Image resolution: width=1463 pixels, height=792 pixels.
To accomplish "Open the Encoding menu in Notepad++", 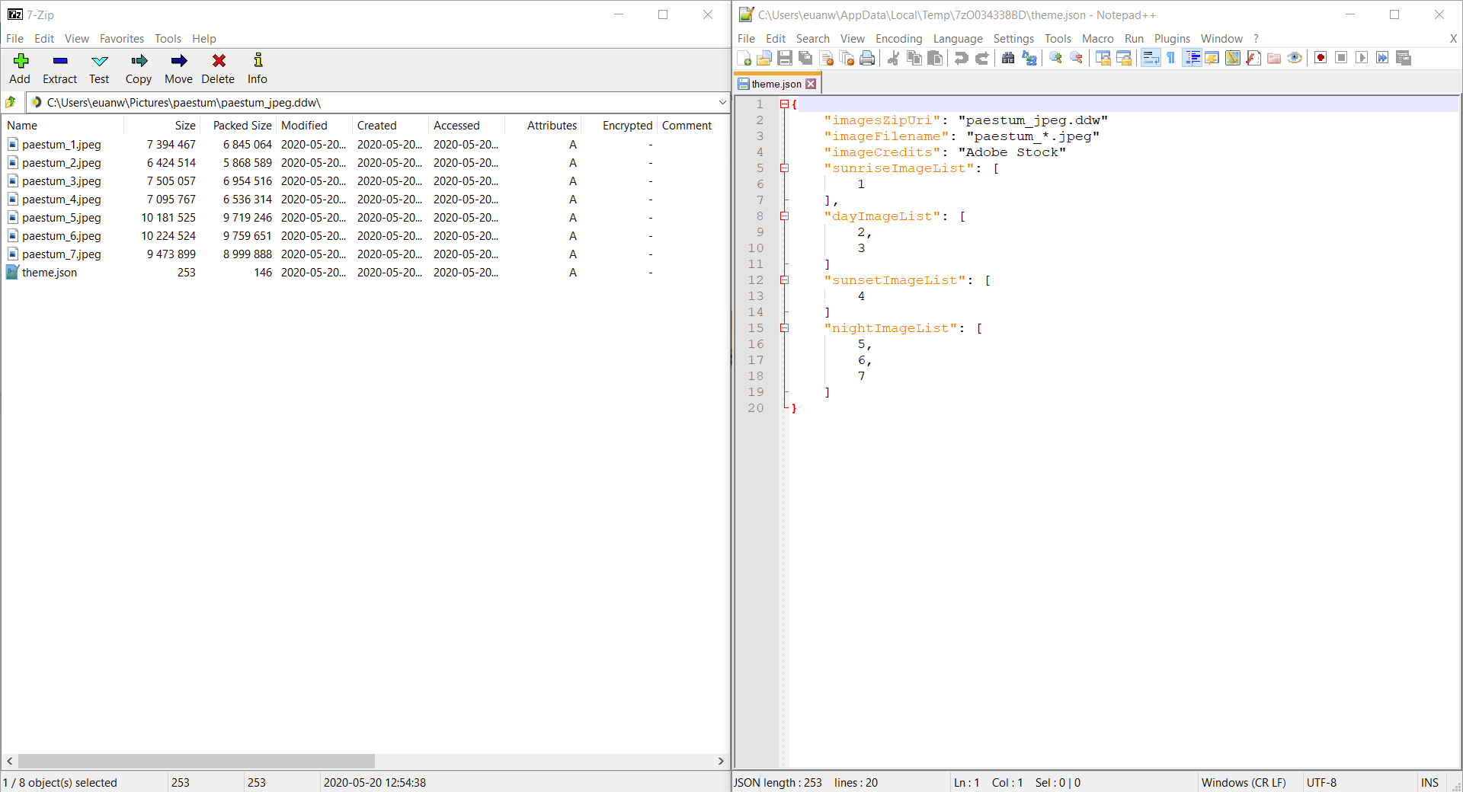I will pos(898,38).
